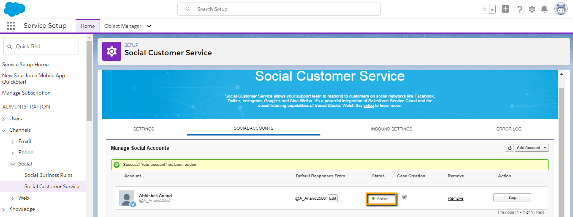
Task: Click the Default Responses From column header
Action: click(320, 176)
